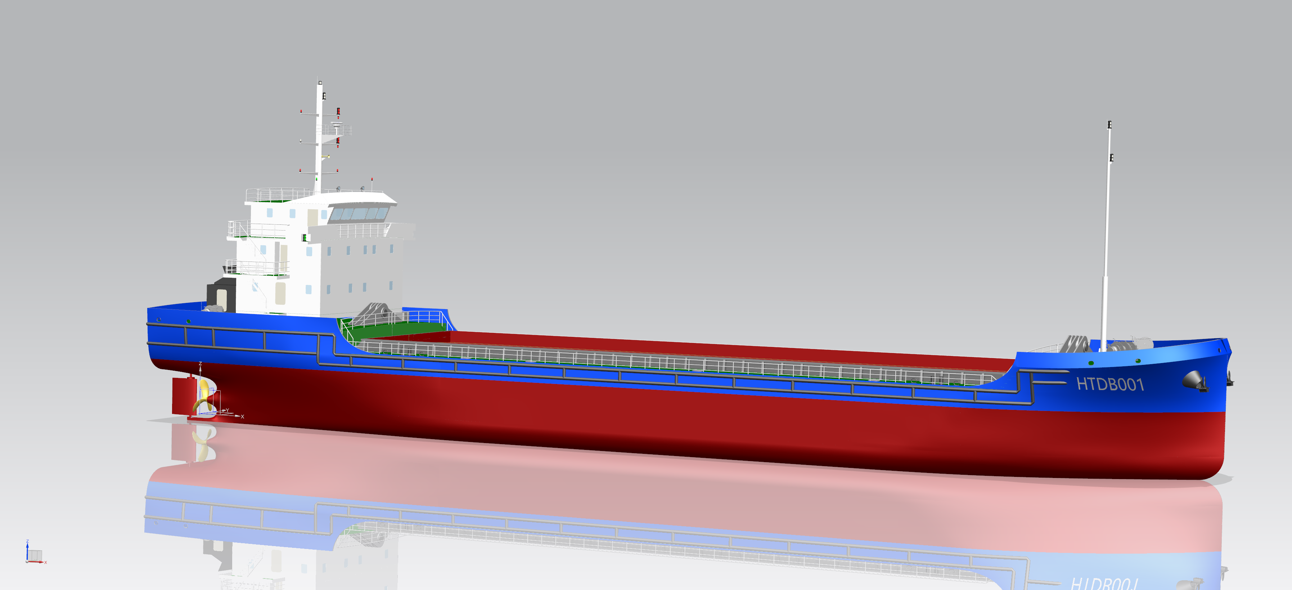This screenshot has width=1292, height=590.
Task: Select the red navigation light on the mast
Action: 338,111
